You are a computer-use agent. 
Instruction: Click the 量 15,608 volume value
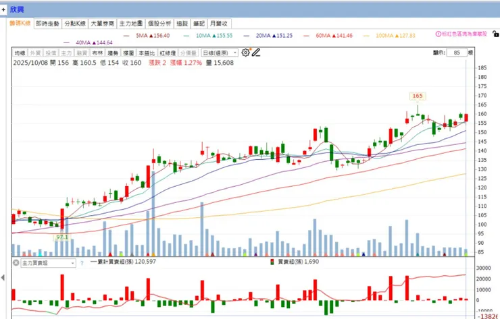tap(220, 63)
